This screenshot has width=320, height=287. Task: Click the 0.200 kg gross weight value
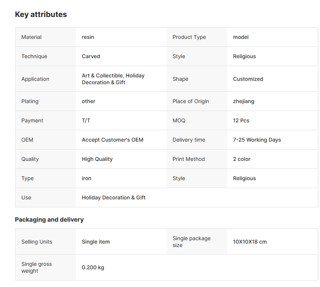click(93, 267)
